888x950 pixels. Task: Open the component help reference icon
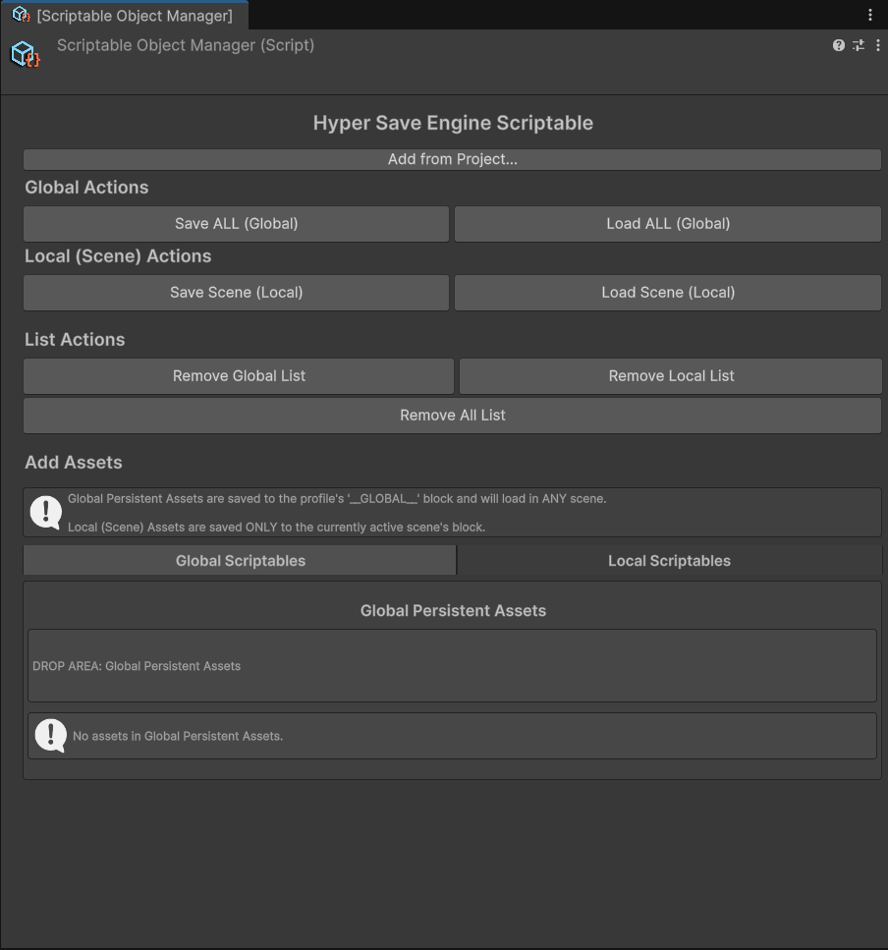click(x=838, y=45)
